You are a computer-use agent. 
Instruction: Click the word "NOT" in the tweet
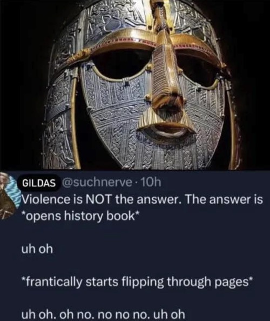click(99, 199)
